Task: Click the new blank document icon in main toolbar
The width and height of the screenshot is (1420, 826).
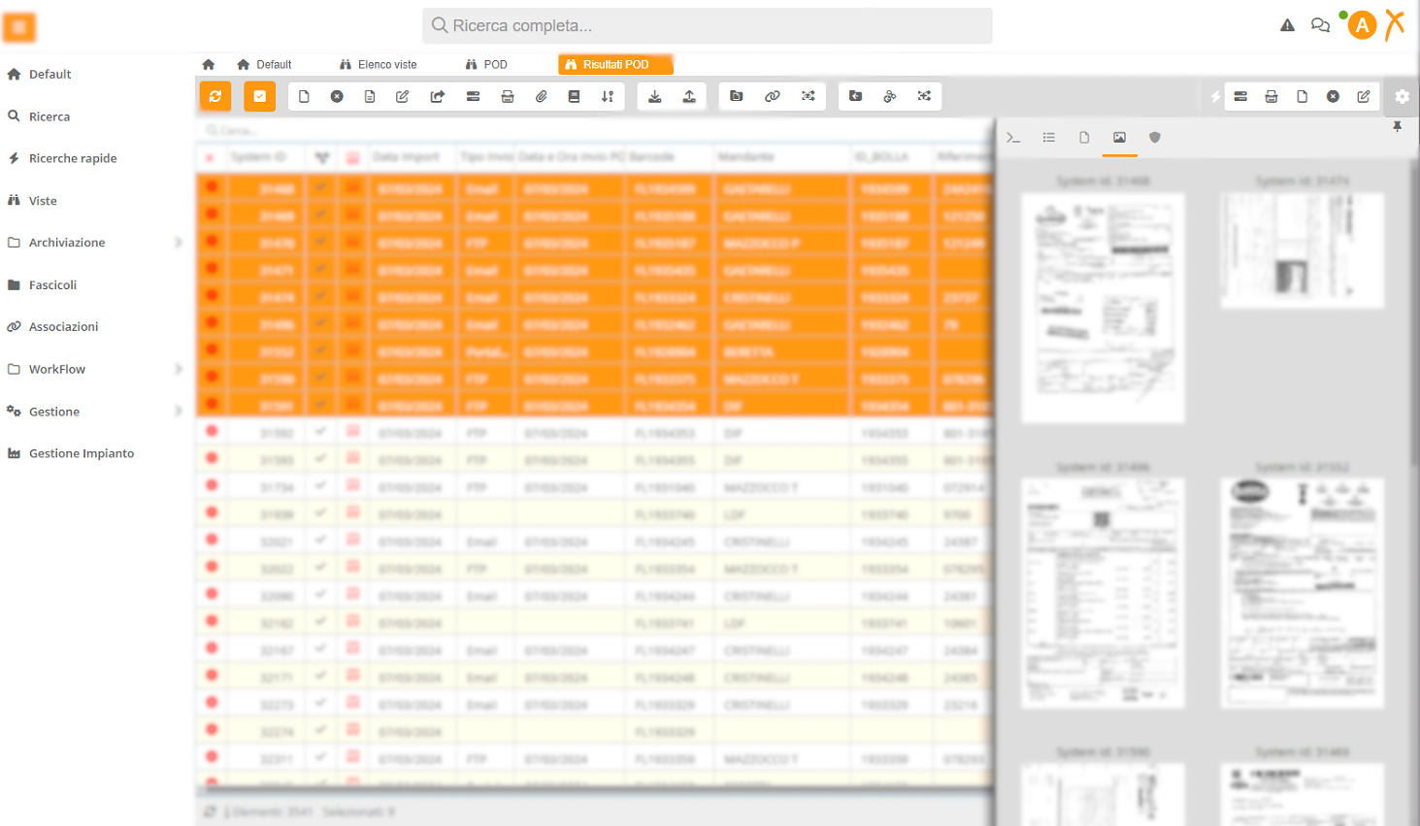Action: 304,96
